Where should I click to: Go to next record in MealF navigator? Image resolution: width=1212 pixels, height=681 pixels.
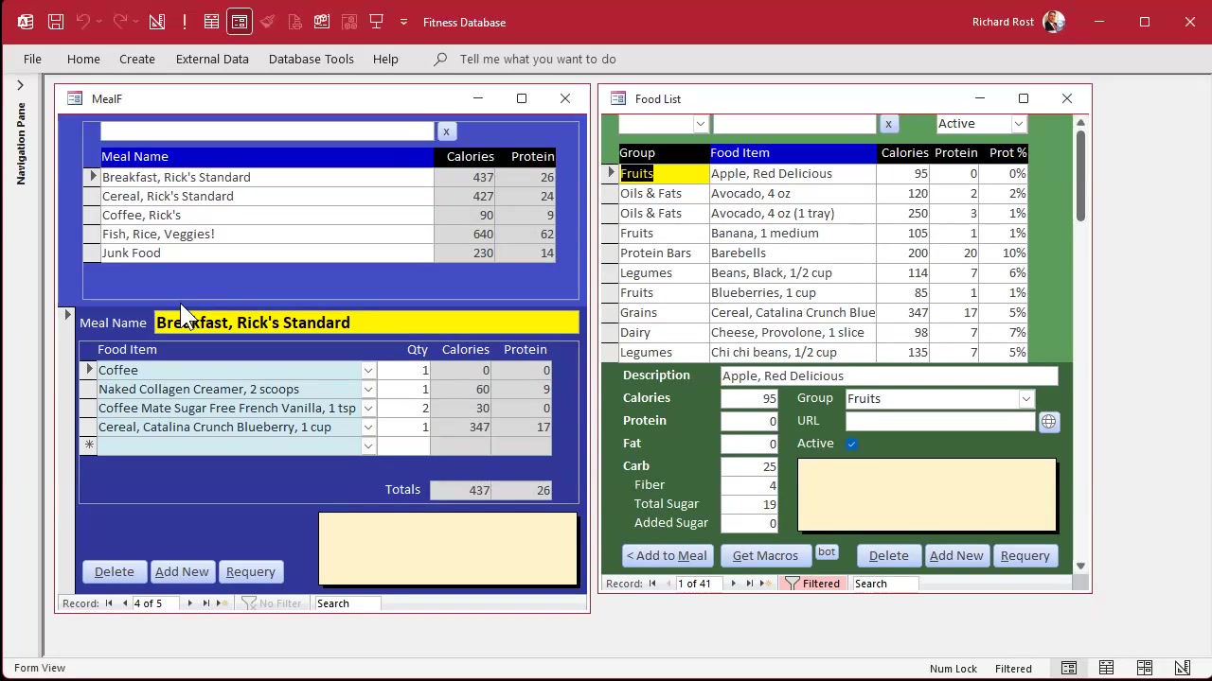click(x=189, y=603)
